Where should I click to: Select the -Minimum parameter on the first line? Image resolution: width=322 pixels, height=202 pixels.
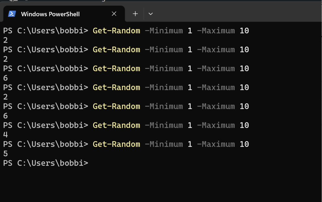tap(164, 31)
